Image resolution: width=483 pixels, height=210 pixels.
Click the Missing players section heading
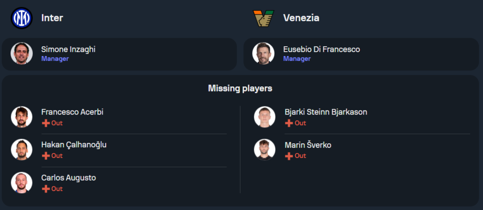click(240, 88)
